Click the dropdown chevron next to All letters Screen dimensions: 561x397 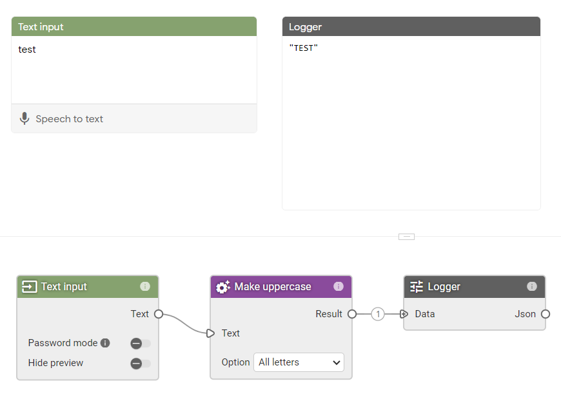coord(337,363)
